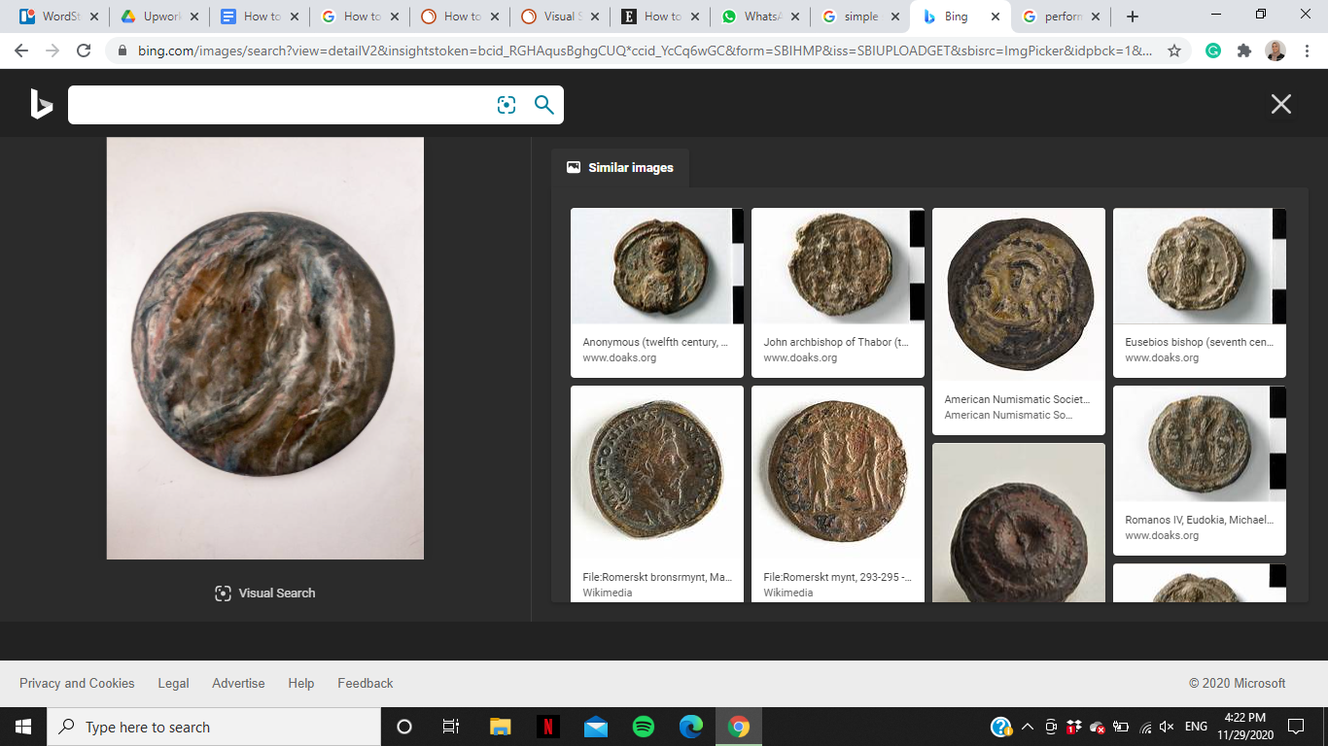
Task: Click the taskbar 'Type here to search' box
Action: [214, 727]
